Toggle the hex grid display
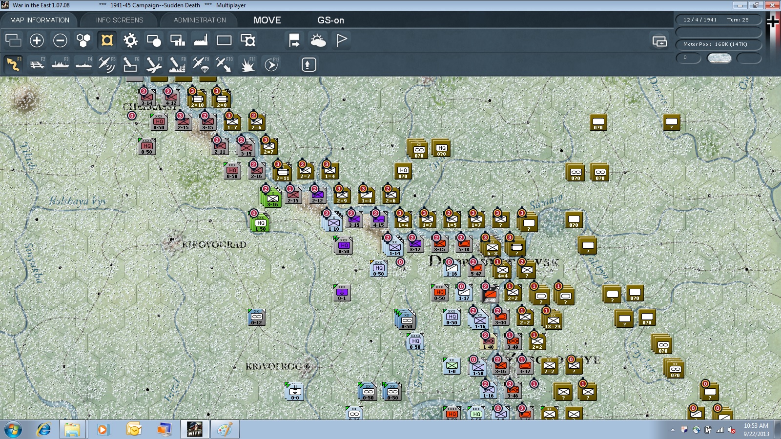781x439 pixels. click(83, 40)
